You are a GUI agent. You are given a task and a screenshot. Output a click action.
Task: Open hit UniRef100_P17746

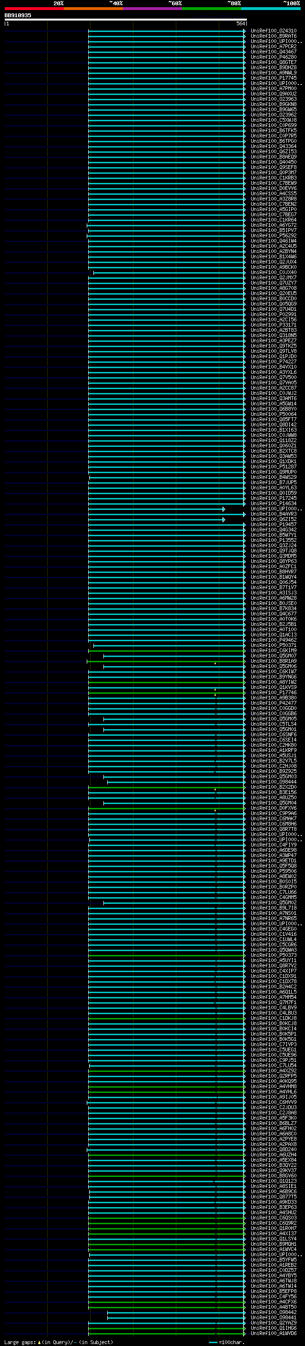[x=273, y=693]
